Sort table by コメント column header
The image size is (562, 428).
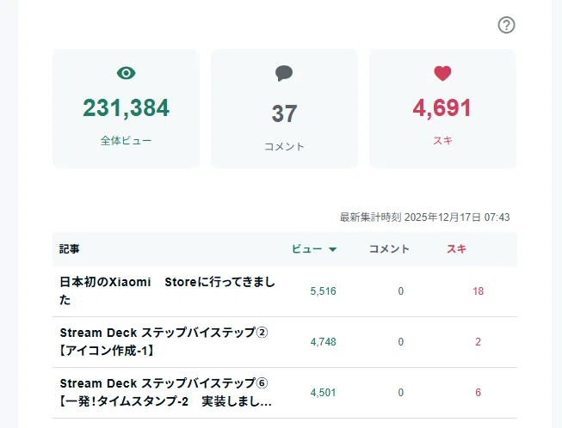click(389, 248)
